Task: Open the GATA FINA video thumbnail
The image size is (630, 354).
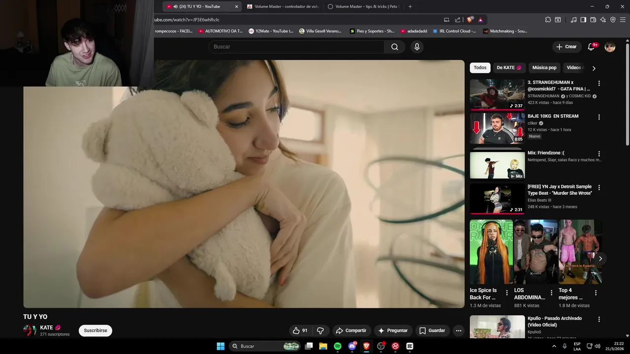Action: 497,94
